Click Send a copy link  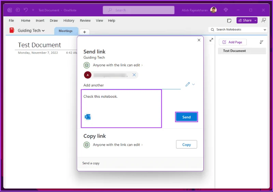(x=91, y=163)
